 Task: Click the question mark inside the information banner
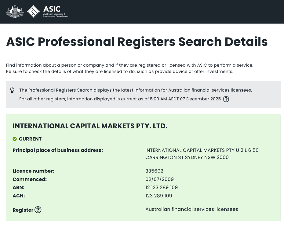click(x=226, y=99)
